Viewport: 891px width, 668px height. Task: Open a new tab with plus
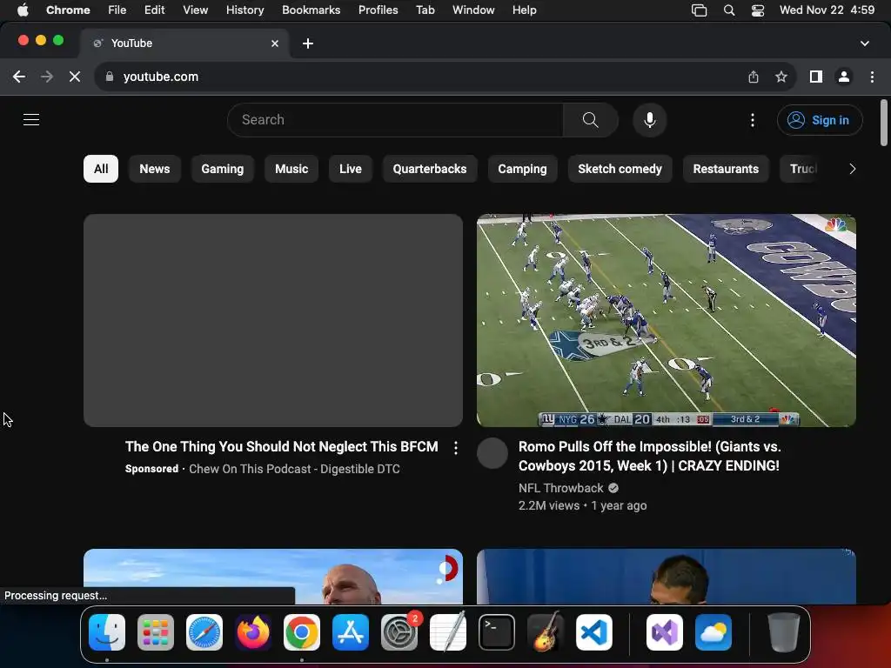tap(308, 43)
